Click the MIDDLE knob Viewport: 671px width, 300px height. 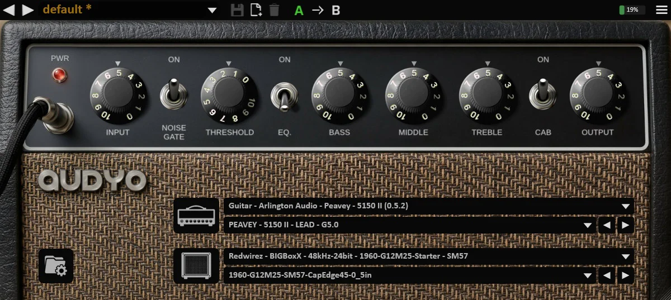[x=413, y=94]
